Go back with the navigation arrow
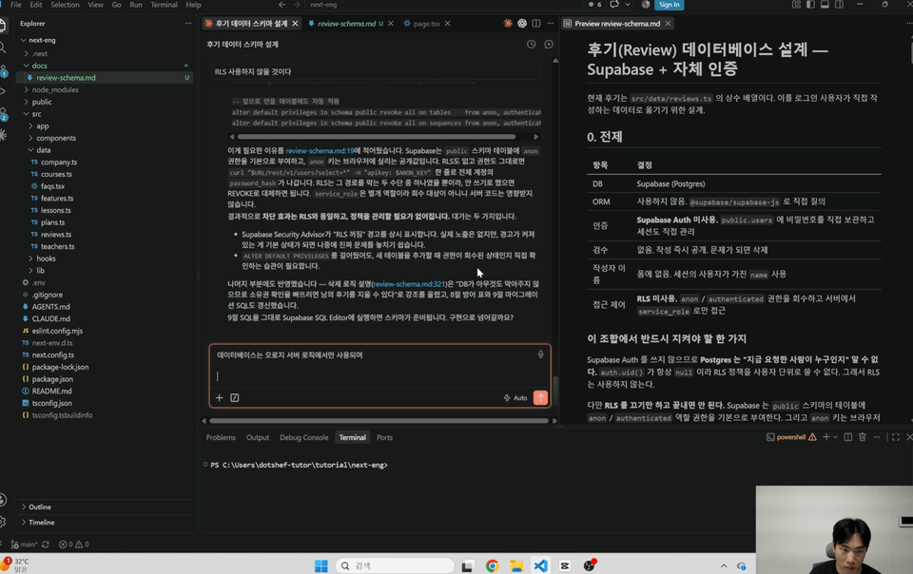This screenshot has height=574, width=913. pos(282,5)
